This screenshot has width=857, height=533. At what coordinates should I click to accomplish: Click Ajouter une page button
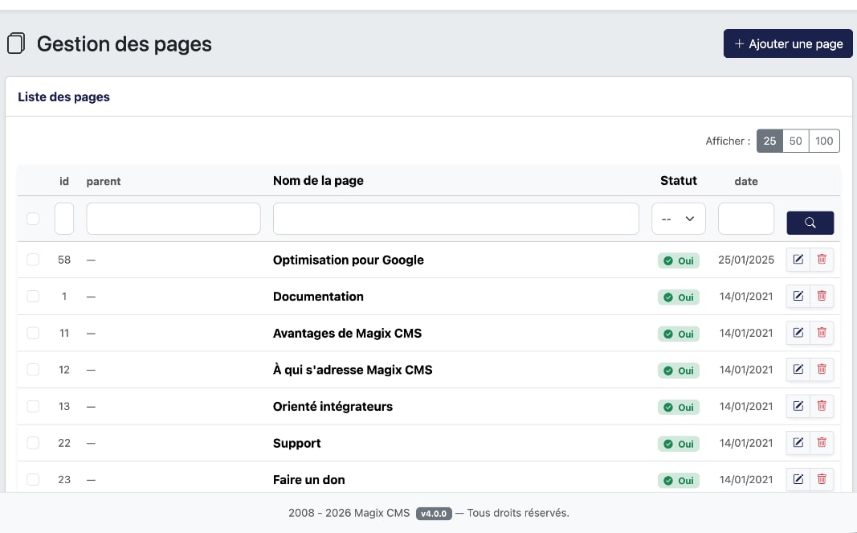tap(788, 43)
